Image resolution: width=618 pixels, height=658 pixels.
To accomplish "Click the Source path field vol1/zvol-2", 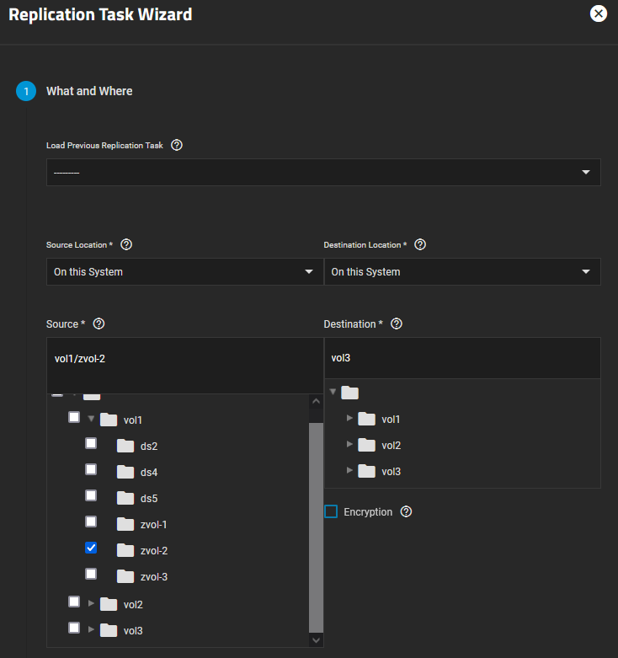I will (x=185, y=366).
